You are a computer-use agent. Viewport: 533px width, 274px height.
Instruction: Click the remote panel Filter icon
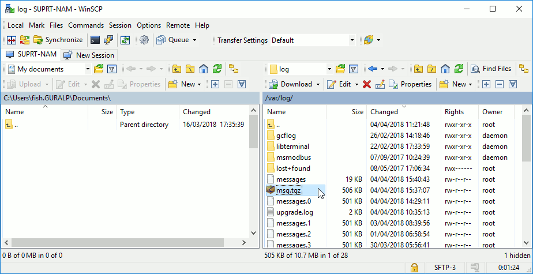(354, 69)
